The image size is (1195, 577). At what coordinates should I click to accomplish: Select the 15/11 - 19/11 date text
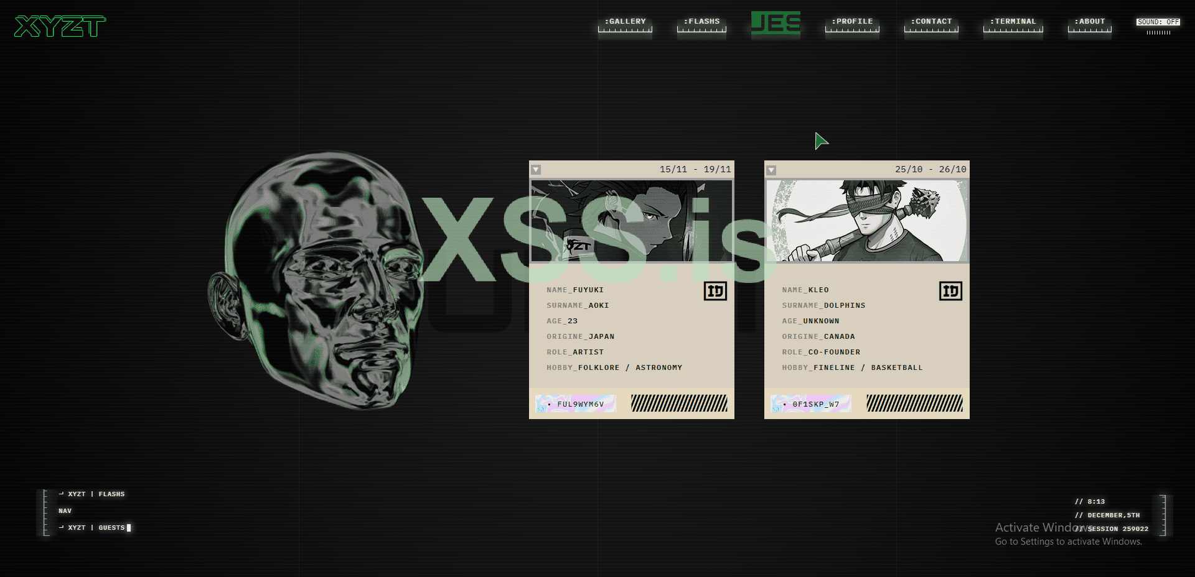(x=695, y=169)
